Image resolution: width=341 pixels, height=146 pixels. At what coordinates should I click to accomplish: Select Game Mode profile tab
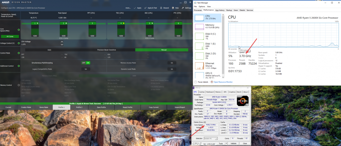[44, 108]
